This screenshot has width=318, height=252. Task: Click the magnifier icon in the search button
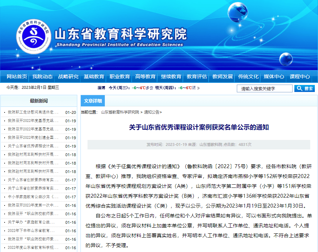(299, 88)
